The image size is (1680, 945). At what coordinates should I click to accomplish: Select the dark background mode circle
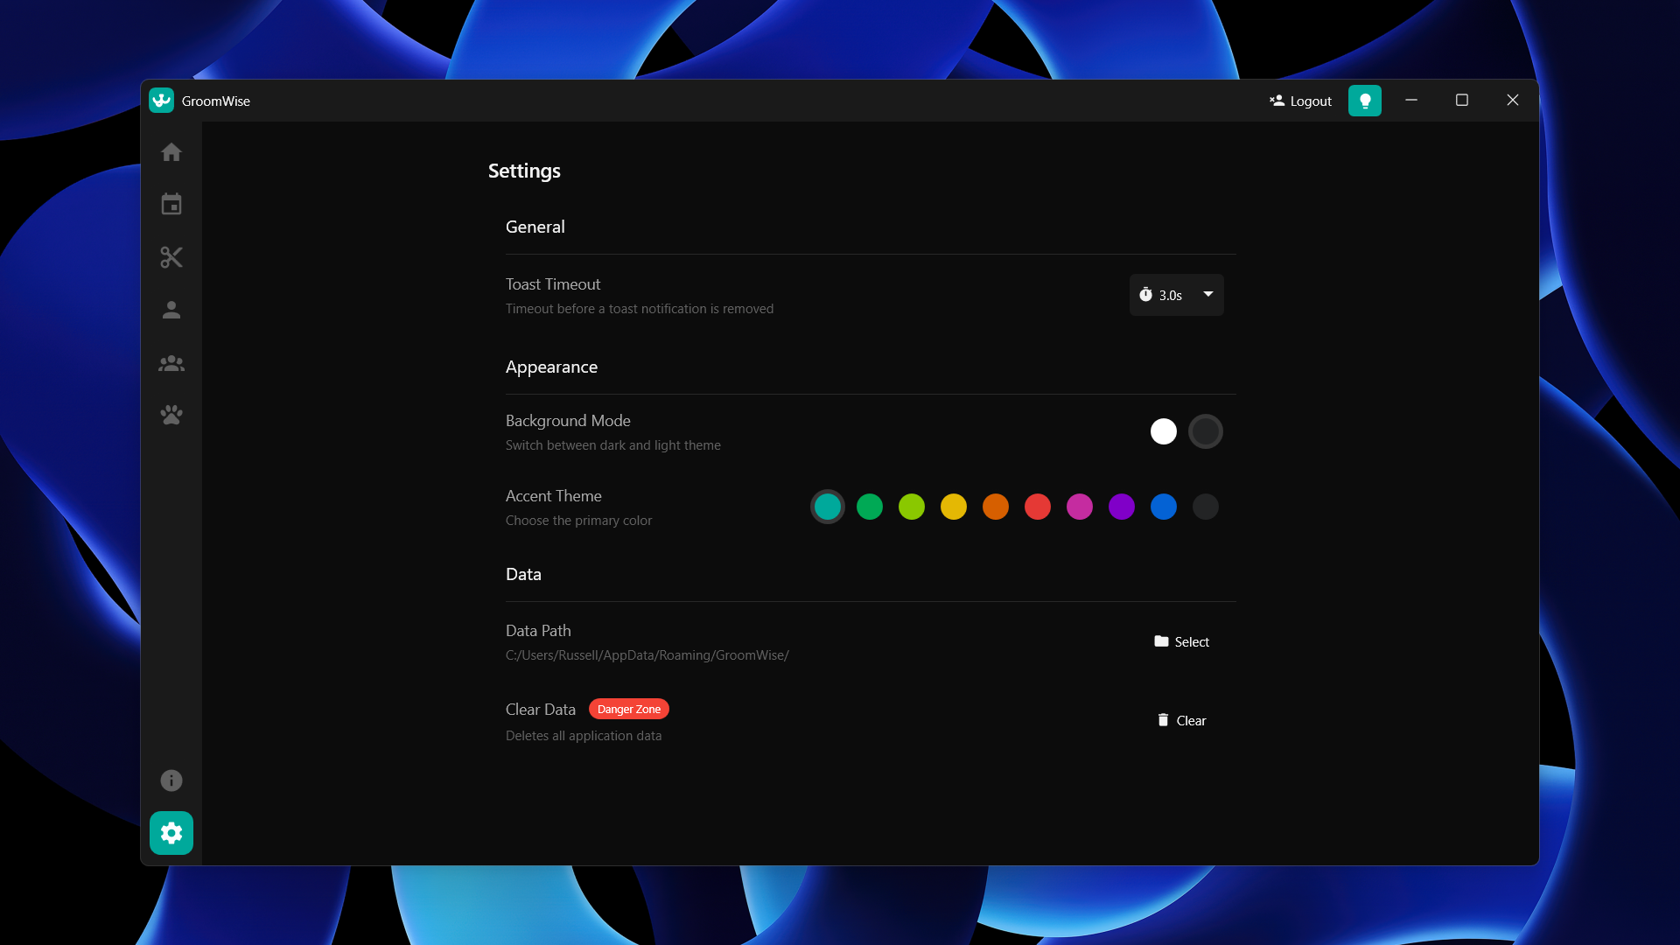tap(1205, 431)
